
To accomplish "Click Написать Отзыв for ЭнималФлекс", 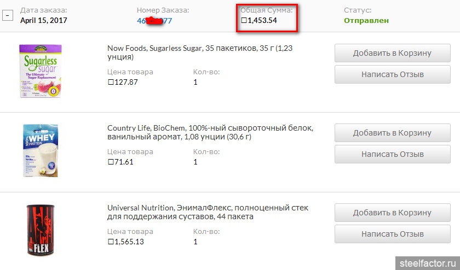I will coord(393,234).
